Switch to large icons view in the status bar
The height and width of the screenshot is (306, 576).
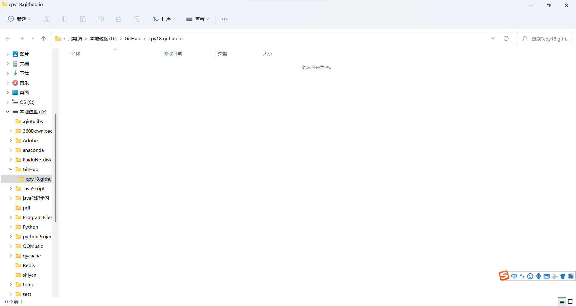pos(571,301)
